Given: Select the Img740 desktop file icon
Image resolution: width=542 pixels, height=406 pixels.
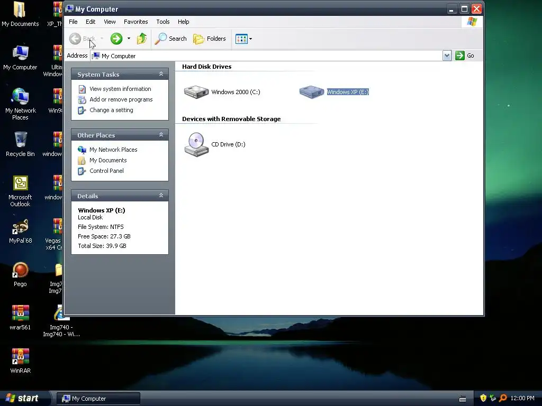Looking at the screenshot, I should pyautogui.click(x=61, y=321).
